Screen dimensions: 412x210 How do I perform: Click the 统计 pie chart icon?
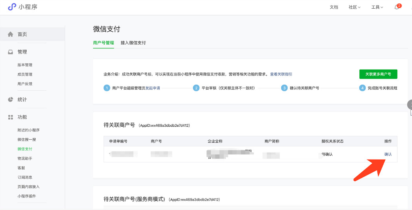[11, 99]
